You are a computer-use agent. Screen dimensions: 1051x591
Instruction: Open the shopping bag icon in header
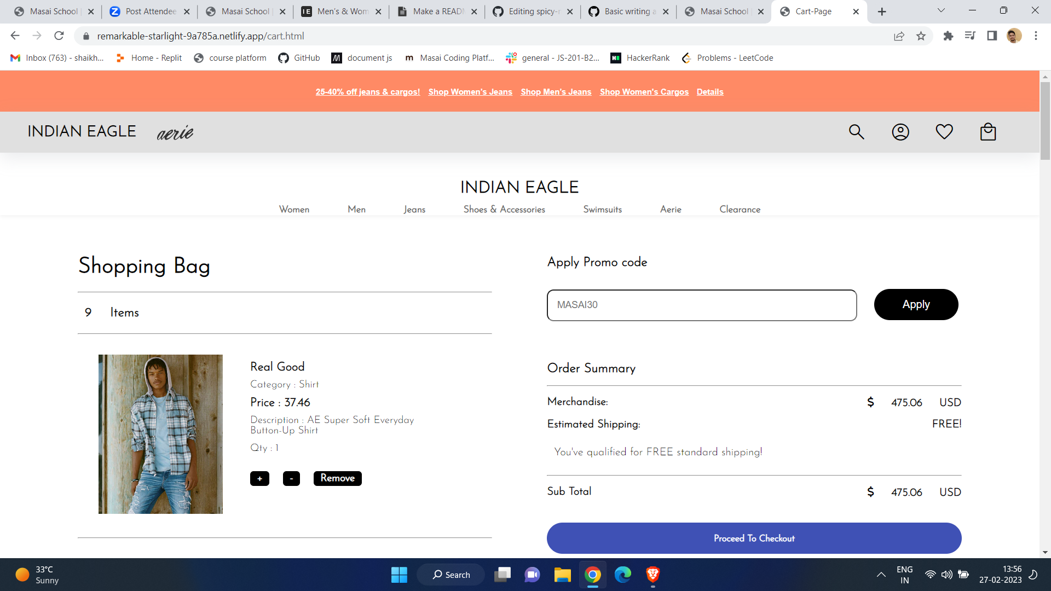click(988, 132)
